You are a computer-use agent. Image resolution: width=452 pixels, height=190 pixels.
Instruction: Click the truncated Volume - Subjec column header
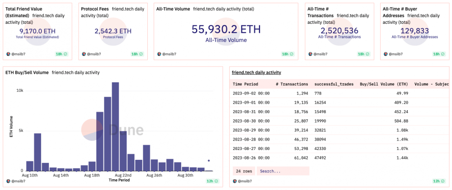tap(432, 84)
